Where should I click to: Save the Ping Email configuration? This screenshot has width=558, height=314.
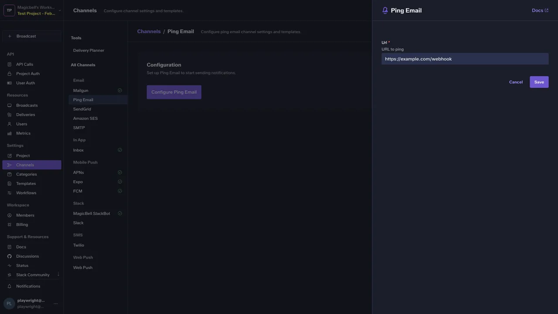539,82
